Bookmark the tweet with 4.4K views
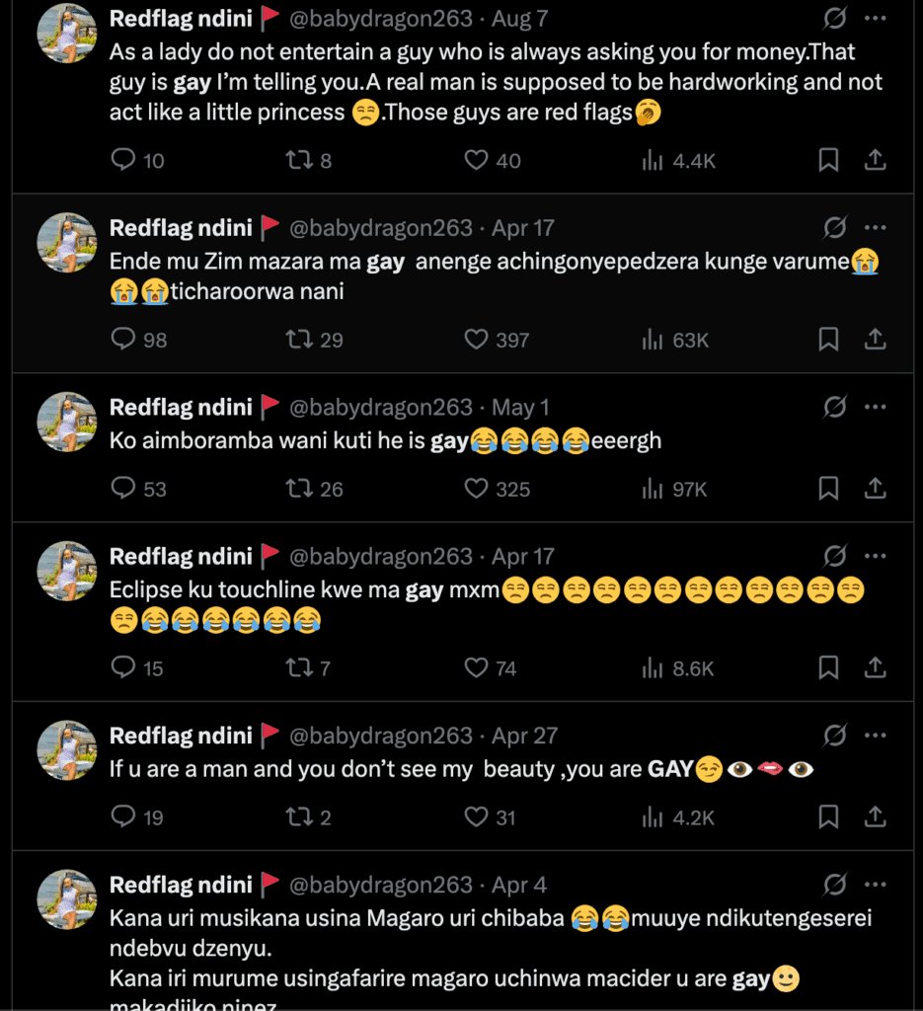Image resolution: width=923 pixels, height=1011 pixels. [x=828, y=160]
